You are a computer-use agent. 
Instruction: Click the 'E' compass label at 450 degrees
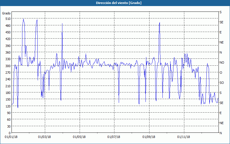tap(221, 32)
